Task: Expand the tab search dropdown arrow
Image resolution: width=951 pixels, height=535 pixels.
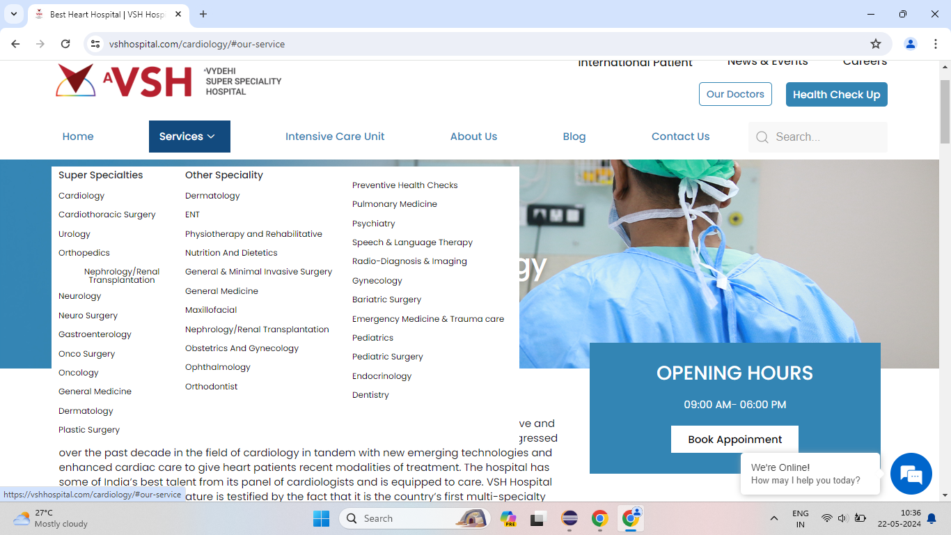Action: tap(14, 14)
